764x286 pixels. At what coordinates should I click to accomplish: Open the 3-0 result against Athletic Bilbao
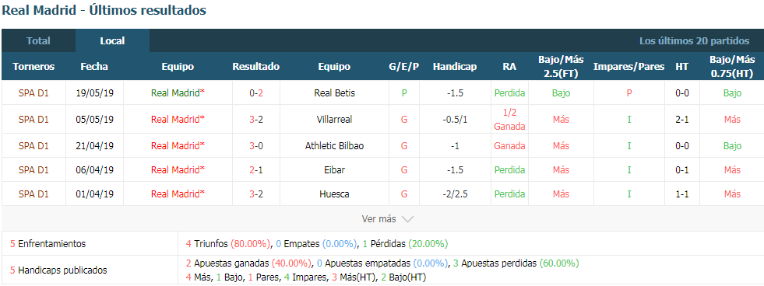coord(255,146)
